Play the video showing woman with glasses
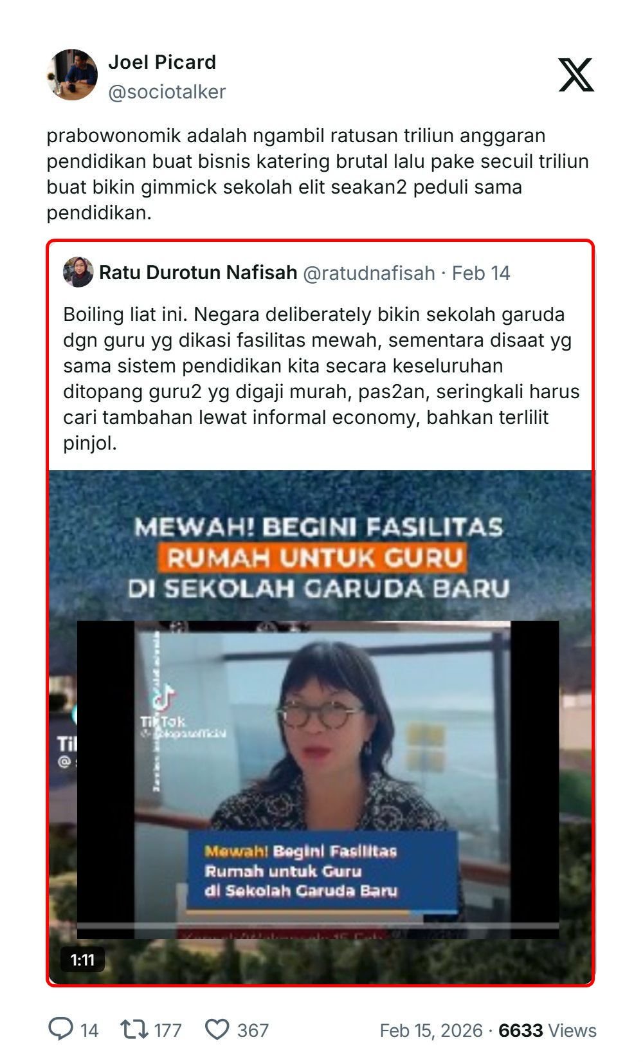This screenshot has height=1062, width=643. point(320,727)
